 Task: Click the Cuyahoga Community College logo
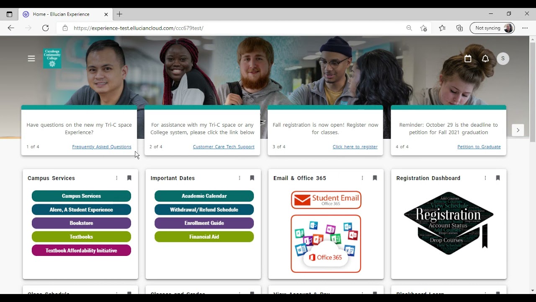tap(52, 58)
